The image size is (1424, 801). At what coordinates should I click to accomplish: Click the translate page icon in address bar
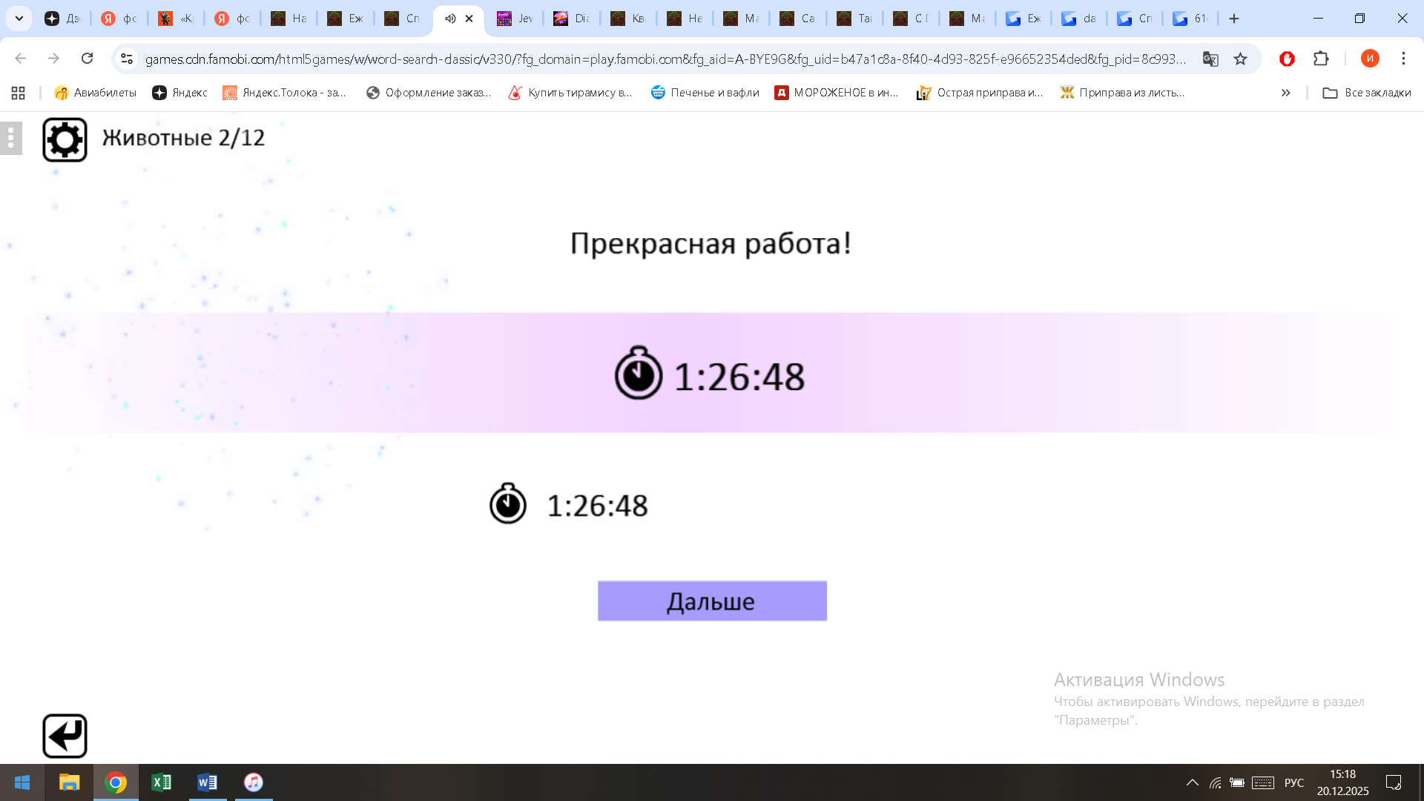pyautogui.click(x=1211, y=59)
